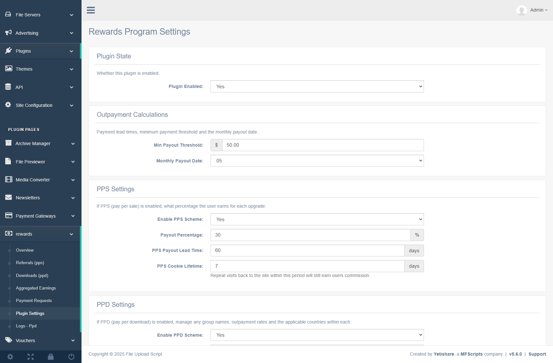The image size is (553, 363).
Task: Open the Payment Requests submenu item
Action: [x=34, y=301]
